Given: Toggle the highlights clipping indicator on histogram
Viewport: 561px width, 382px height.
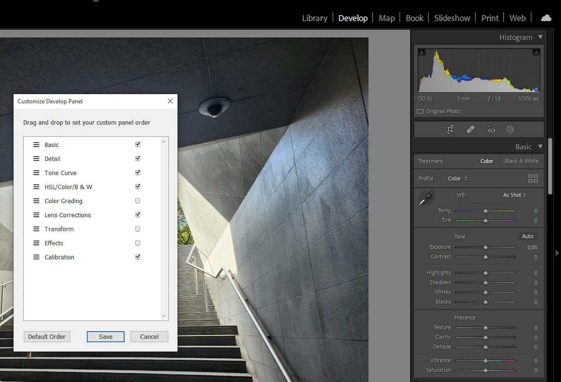Looking at the screenshot, I should (536, 52).
